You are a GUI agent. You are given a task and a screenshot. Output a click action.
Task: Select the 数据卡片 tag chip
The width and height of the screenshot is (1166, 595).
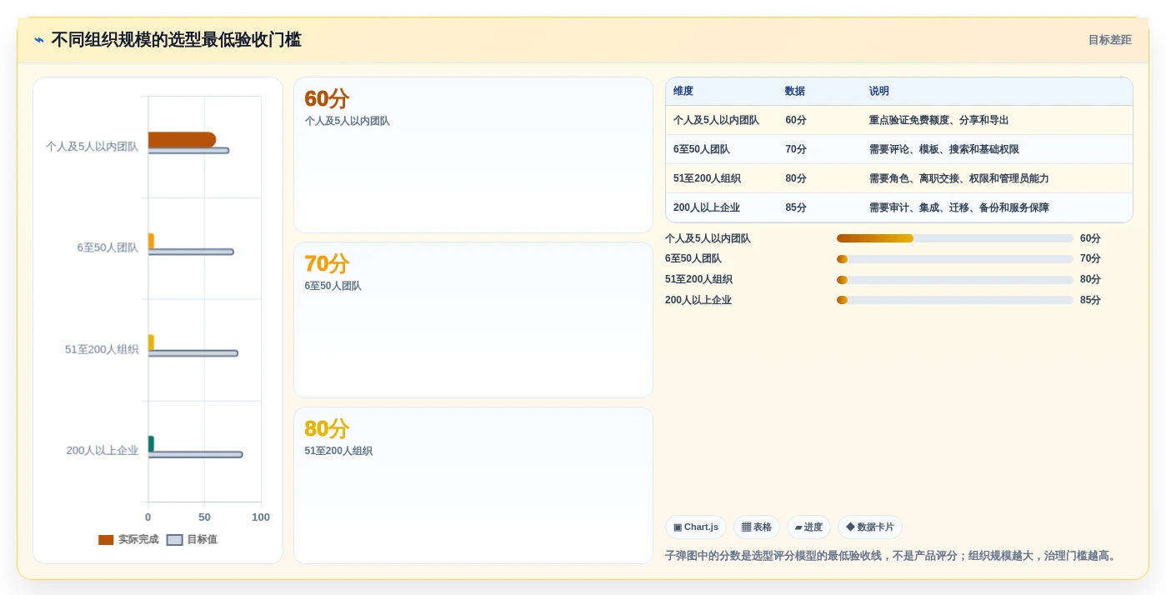point(870,527)
